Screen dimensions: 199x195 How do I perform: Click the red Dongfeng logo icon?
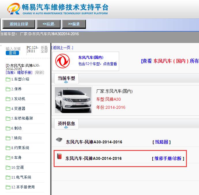(x=63, y=61)
